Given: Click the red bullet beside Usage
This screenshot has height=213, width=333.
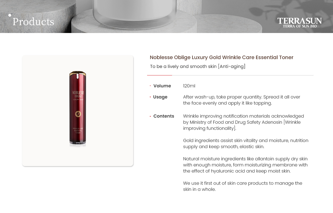Looking at the screenshot, I should click(x=150, y=97).
